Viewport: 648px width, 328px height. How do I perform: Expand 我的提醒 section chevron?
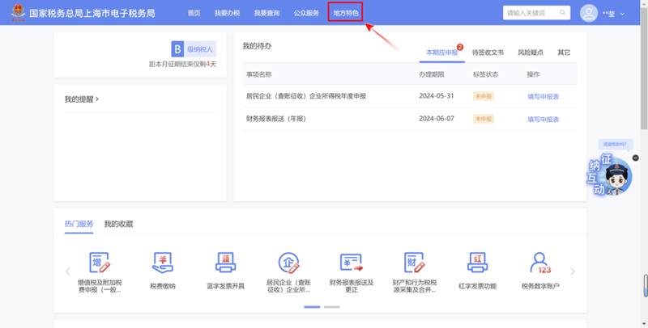97,99
